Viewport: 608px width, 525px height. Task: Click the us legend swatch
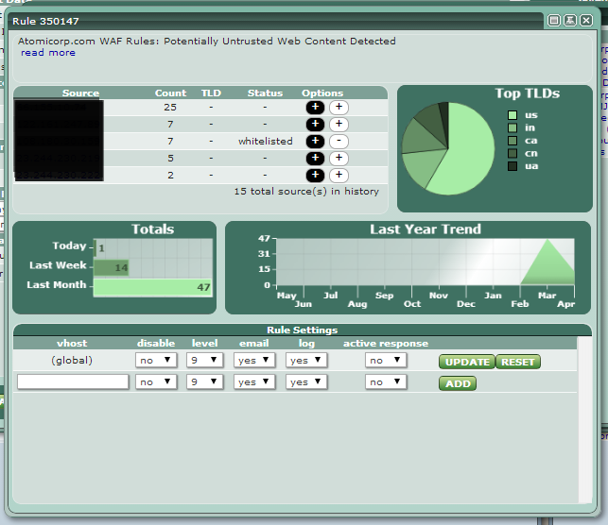pyautogui.click(x=512, y=115)
